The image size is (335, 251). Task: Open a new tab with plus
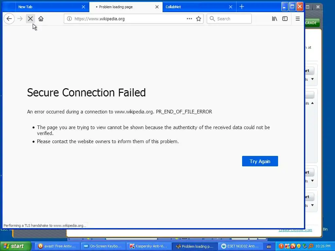point(242,7)
